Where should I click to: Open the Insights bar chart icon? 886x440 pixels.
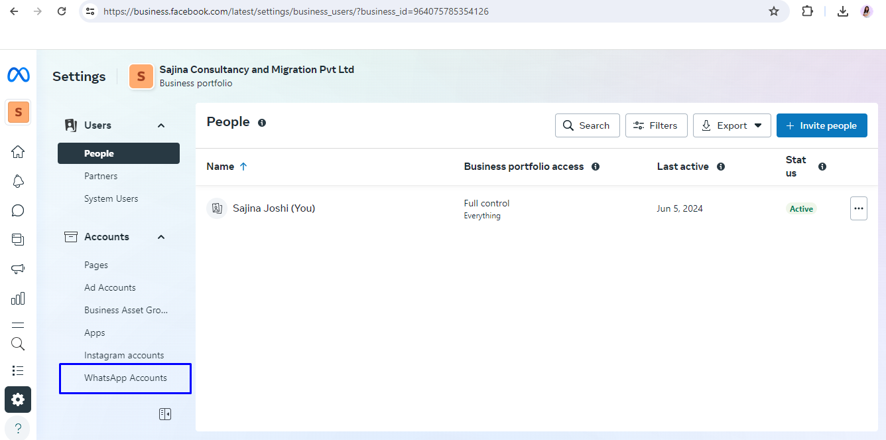(x=18, y=298)
